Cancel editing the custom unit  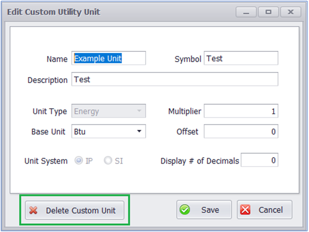(265, 210)
